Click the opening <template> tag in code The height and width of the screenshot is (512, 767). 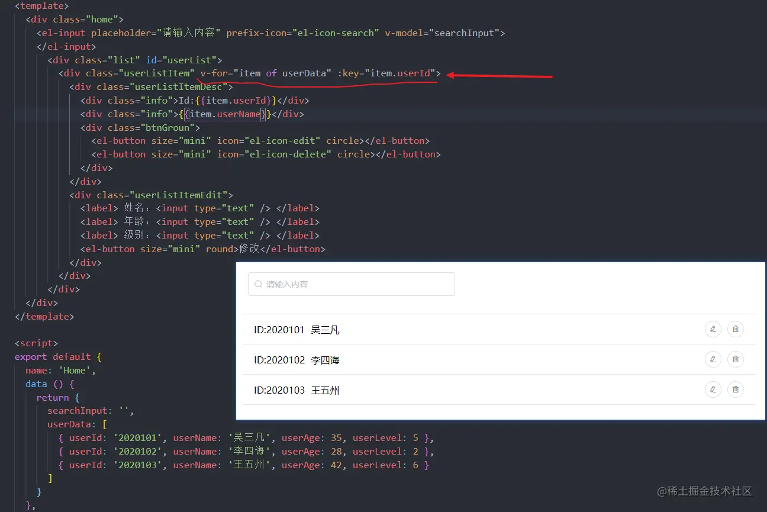click(x=41, y=6)
